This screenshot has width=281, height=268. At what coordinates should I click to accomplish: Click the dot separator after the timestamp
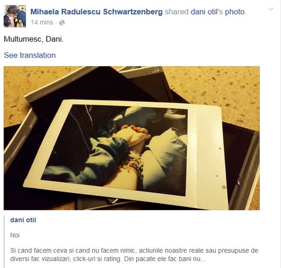click(56, 23)
